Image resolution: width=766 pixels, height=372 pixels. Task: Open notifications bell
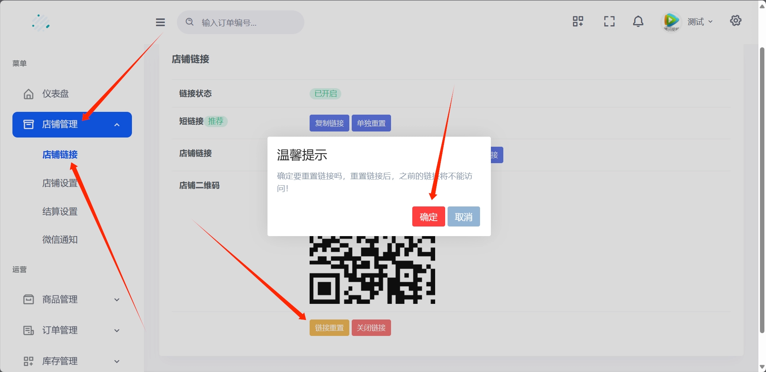(x=638, y=21)
